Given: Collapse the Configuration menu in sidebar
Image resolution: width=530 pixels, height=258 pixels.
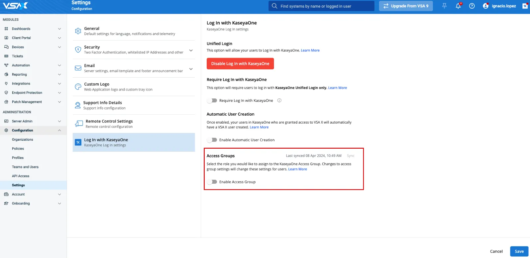Looking at the screenshot, I should [59, 130].
